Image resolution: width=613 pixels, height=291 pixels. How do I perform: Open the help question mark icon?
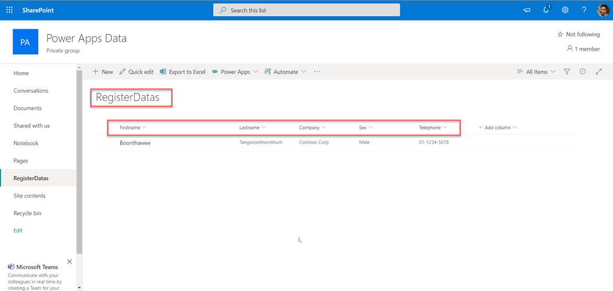point(584,11)
